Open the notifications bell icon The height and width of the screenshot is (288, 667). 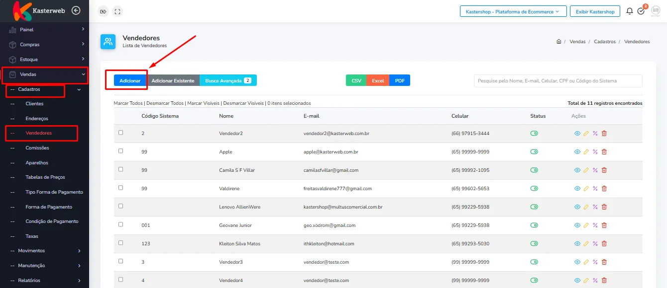[630, 11]
